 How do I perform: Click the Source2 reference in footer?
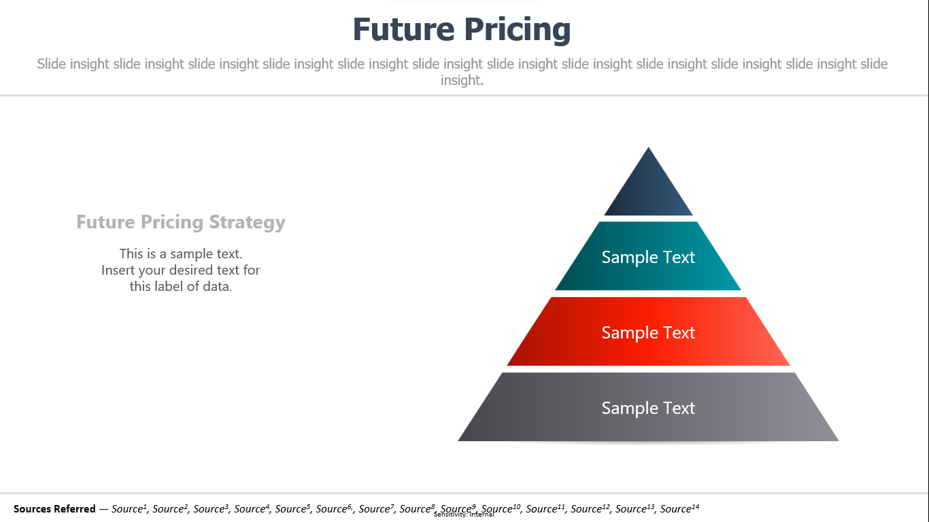click(170, 508)
